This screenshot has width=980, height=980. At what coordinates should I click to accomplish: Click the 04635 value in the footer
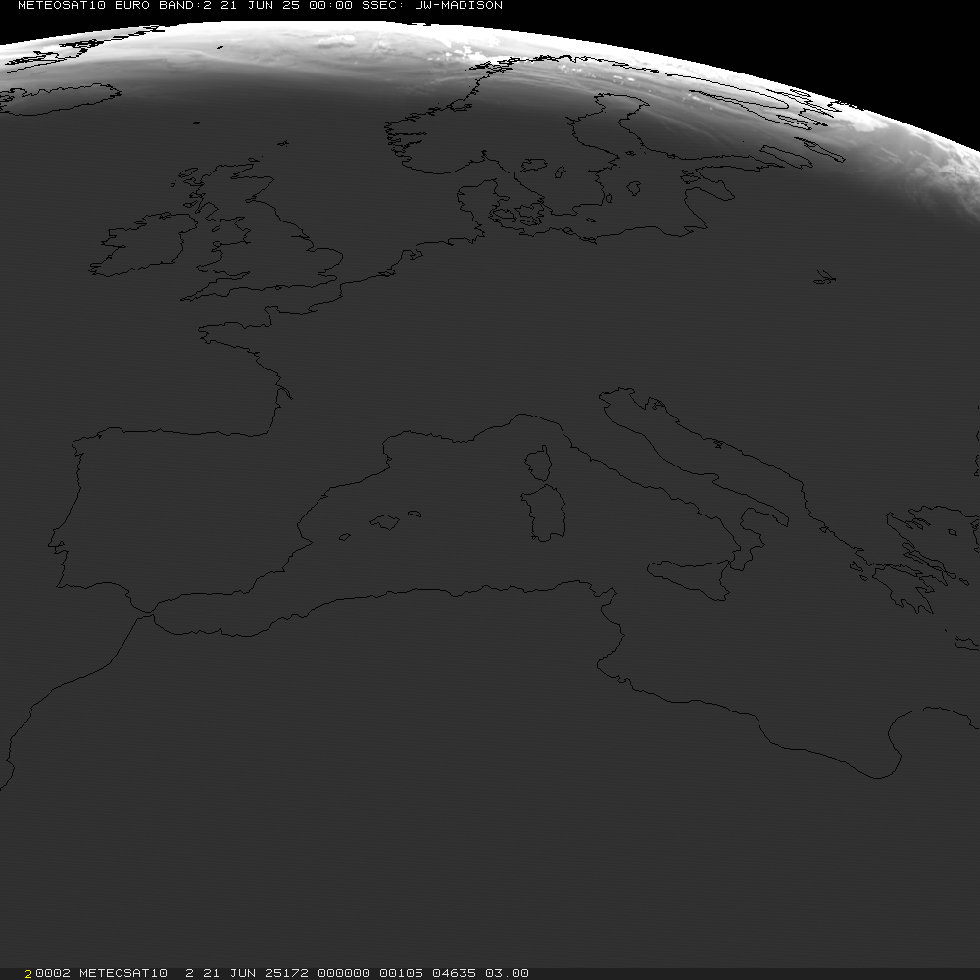tap(455, 973)
